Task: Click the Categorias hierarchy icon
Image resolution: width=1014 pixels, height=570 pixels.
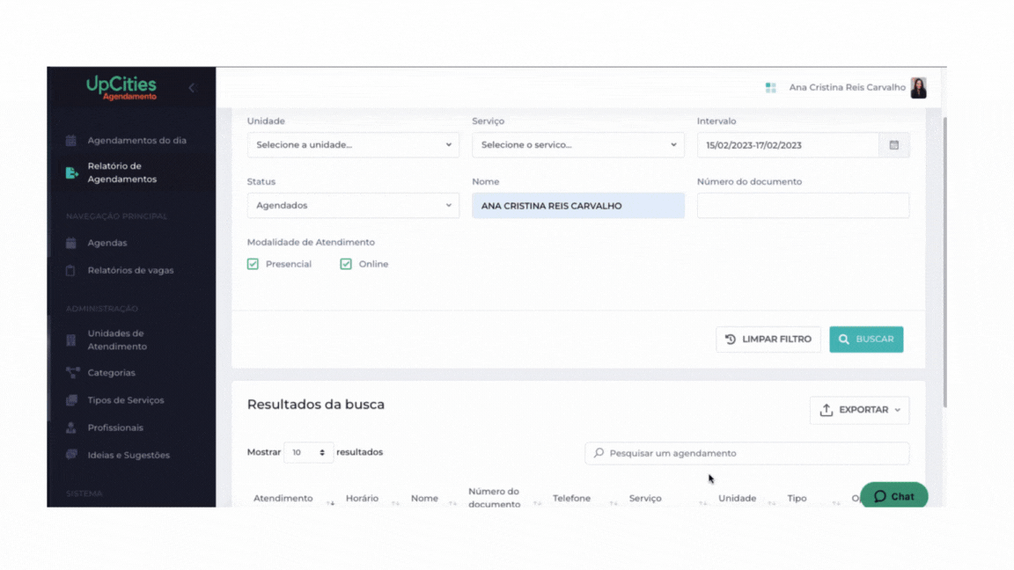Action: pyautogui.click(x=72, y=373)
